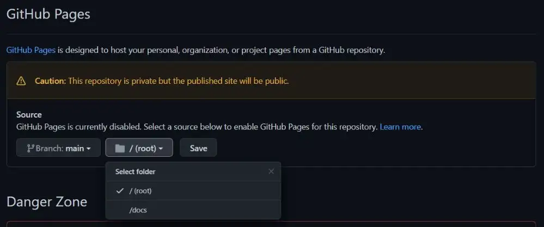Open the Branch: main dropdown

(58, 148)
